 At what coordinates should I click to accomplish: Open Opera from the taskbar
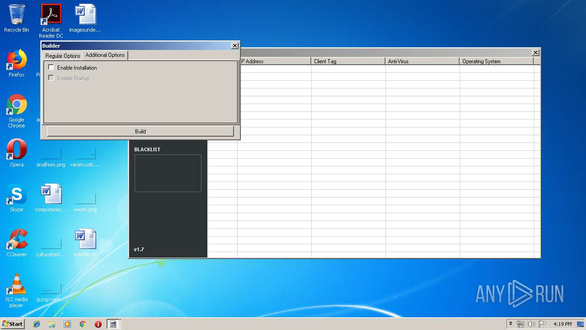pos(98,324)
